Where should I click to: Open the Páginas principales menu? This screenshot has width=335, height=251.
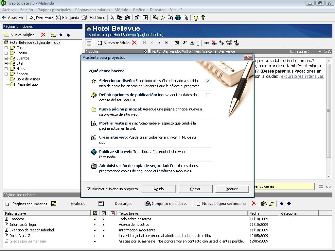point(54,10)
